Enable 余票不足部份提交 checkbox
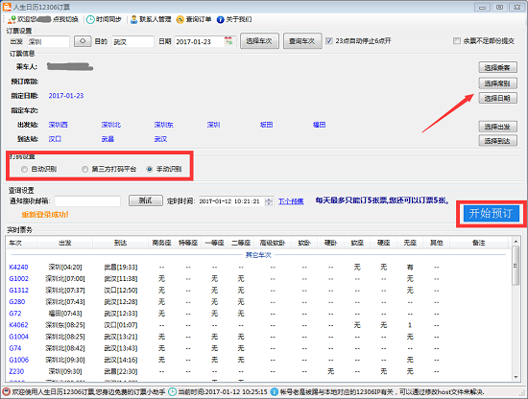Screen dimensions: 528x399 coord(457,41)
